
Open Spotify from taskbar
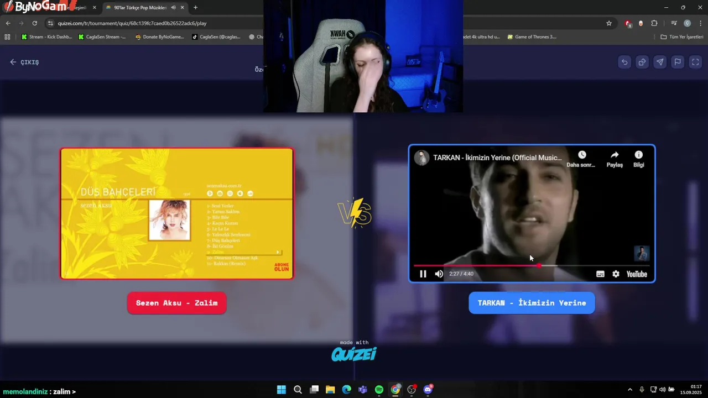[379, 390]
